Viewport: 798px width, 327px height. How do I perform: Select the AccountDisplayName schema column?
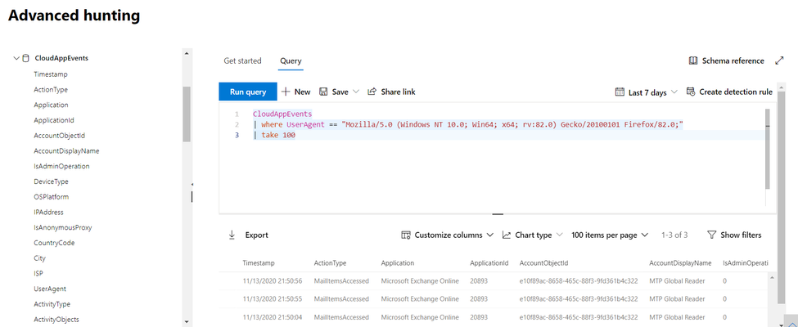66,151
